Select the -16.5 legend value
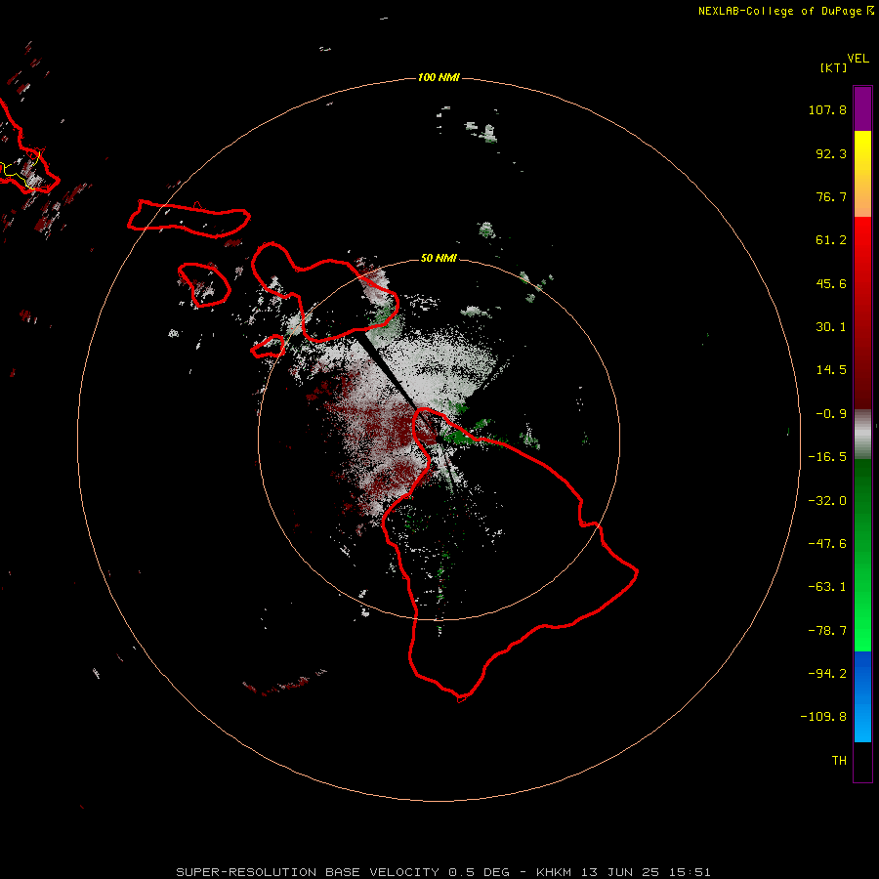This screenshot has width=879, height=879. [827, 457]
